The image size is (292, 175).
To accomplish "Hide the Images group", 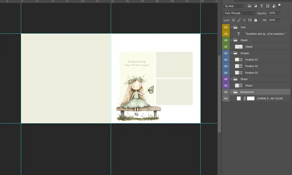I will coord(226,53).
